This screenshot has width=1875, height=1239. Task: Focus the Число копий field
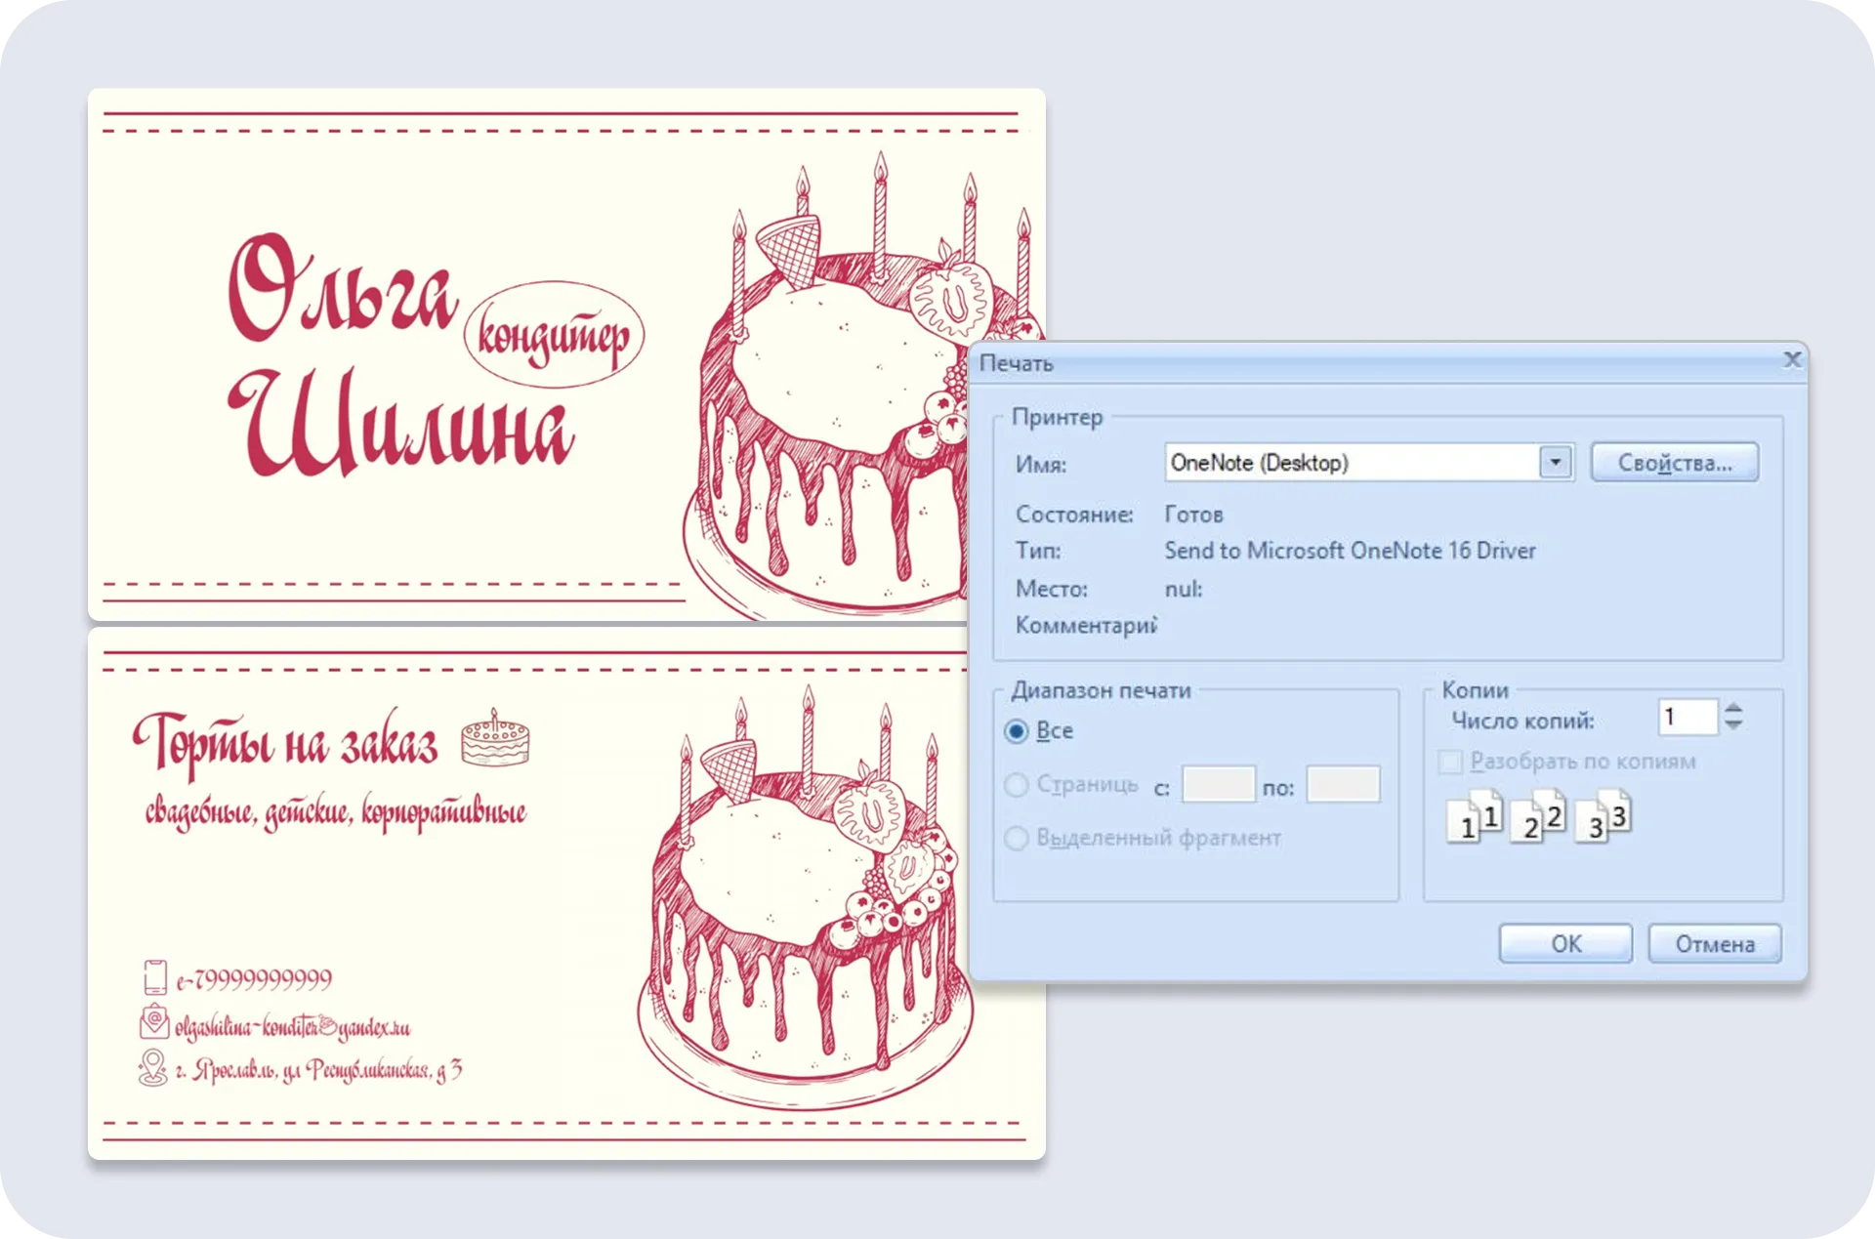tap(1688, 718)
